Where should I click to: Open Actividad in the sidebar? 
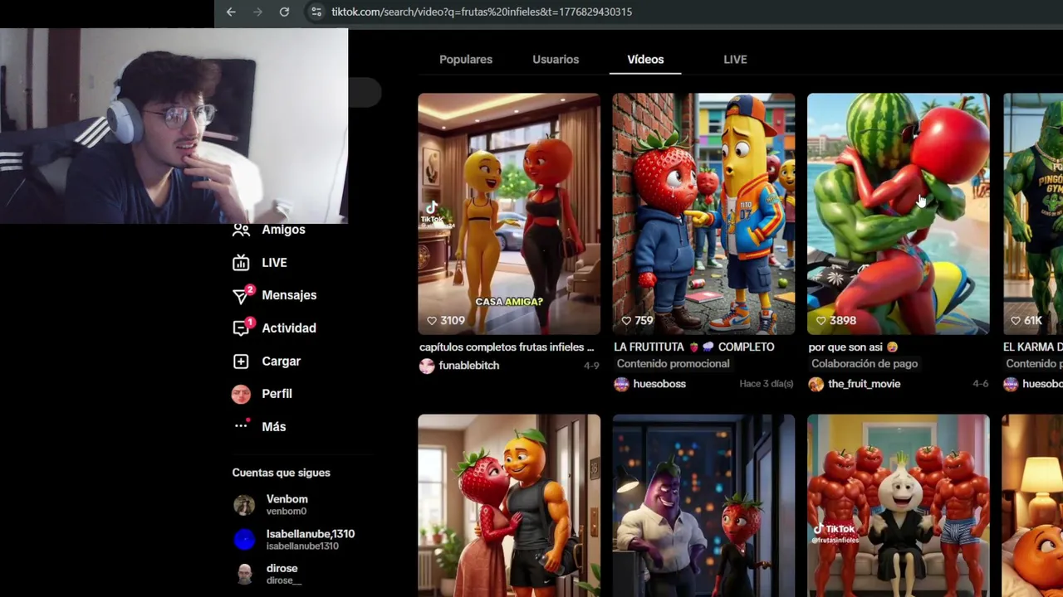pos(289,328)
